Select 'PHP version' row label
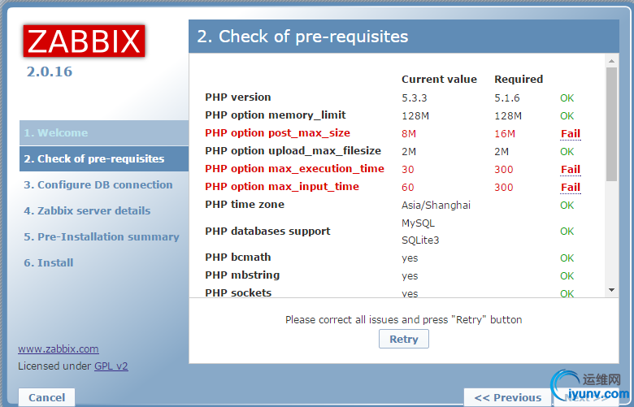 click(x=237, y=97)
